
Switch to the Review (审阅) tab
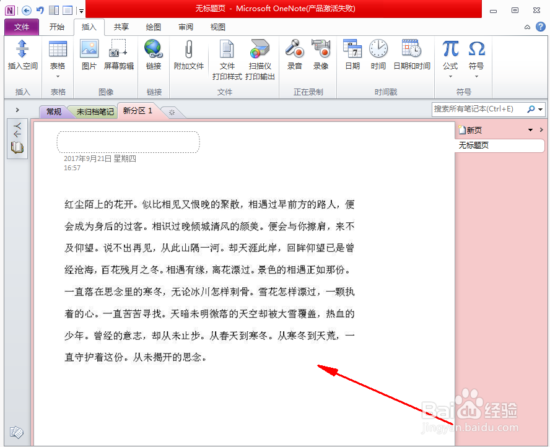click(x=186, y=27)
